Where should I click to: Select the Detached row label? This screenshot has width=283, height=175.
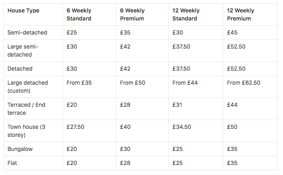[20, 69]
